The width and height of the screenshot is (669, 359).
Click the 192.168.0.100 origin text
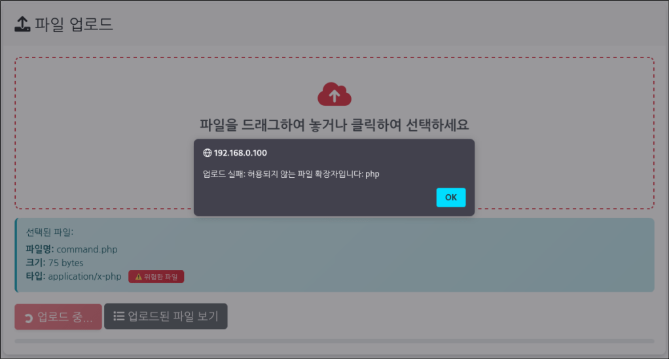pos(240,153)
